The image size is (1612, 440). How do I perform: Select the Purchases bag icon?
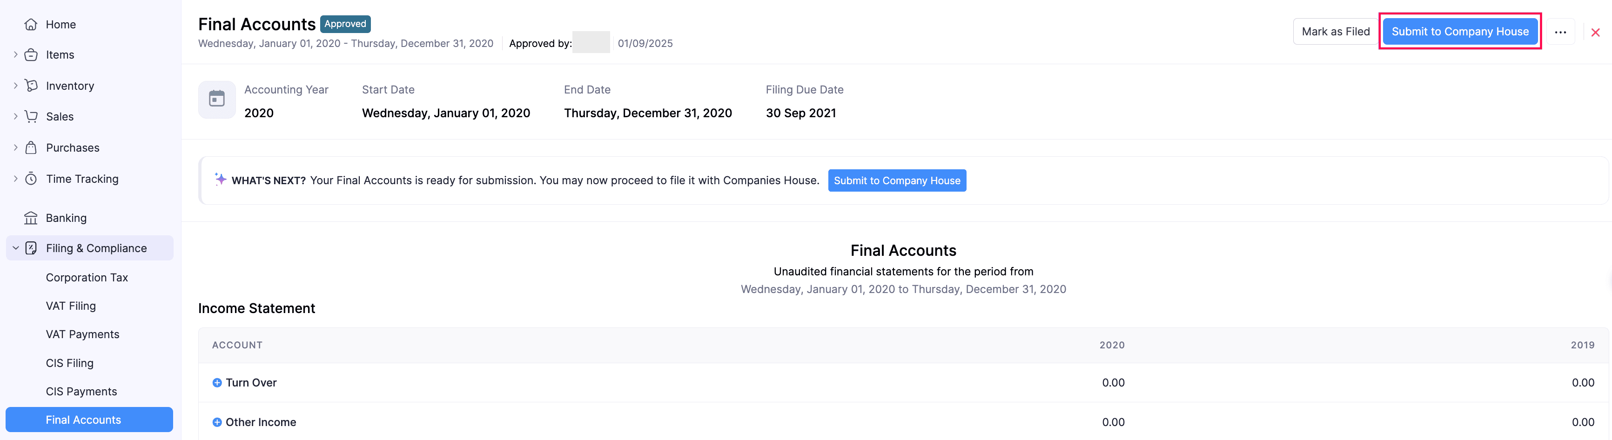click(x=31, y=148)
